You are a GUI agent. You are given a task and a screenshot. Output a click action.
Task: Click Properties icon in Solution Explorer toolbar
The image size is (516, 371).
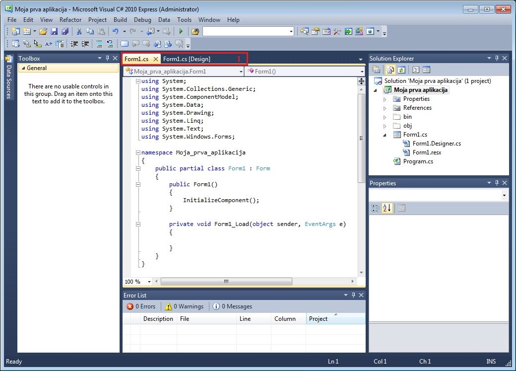(376, 70)
